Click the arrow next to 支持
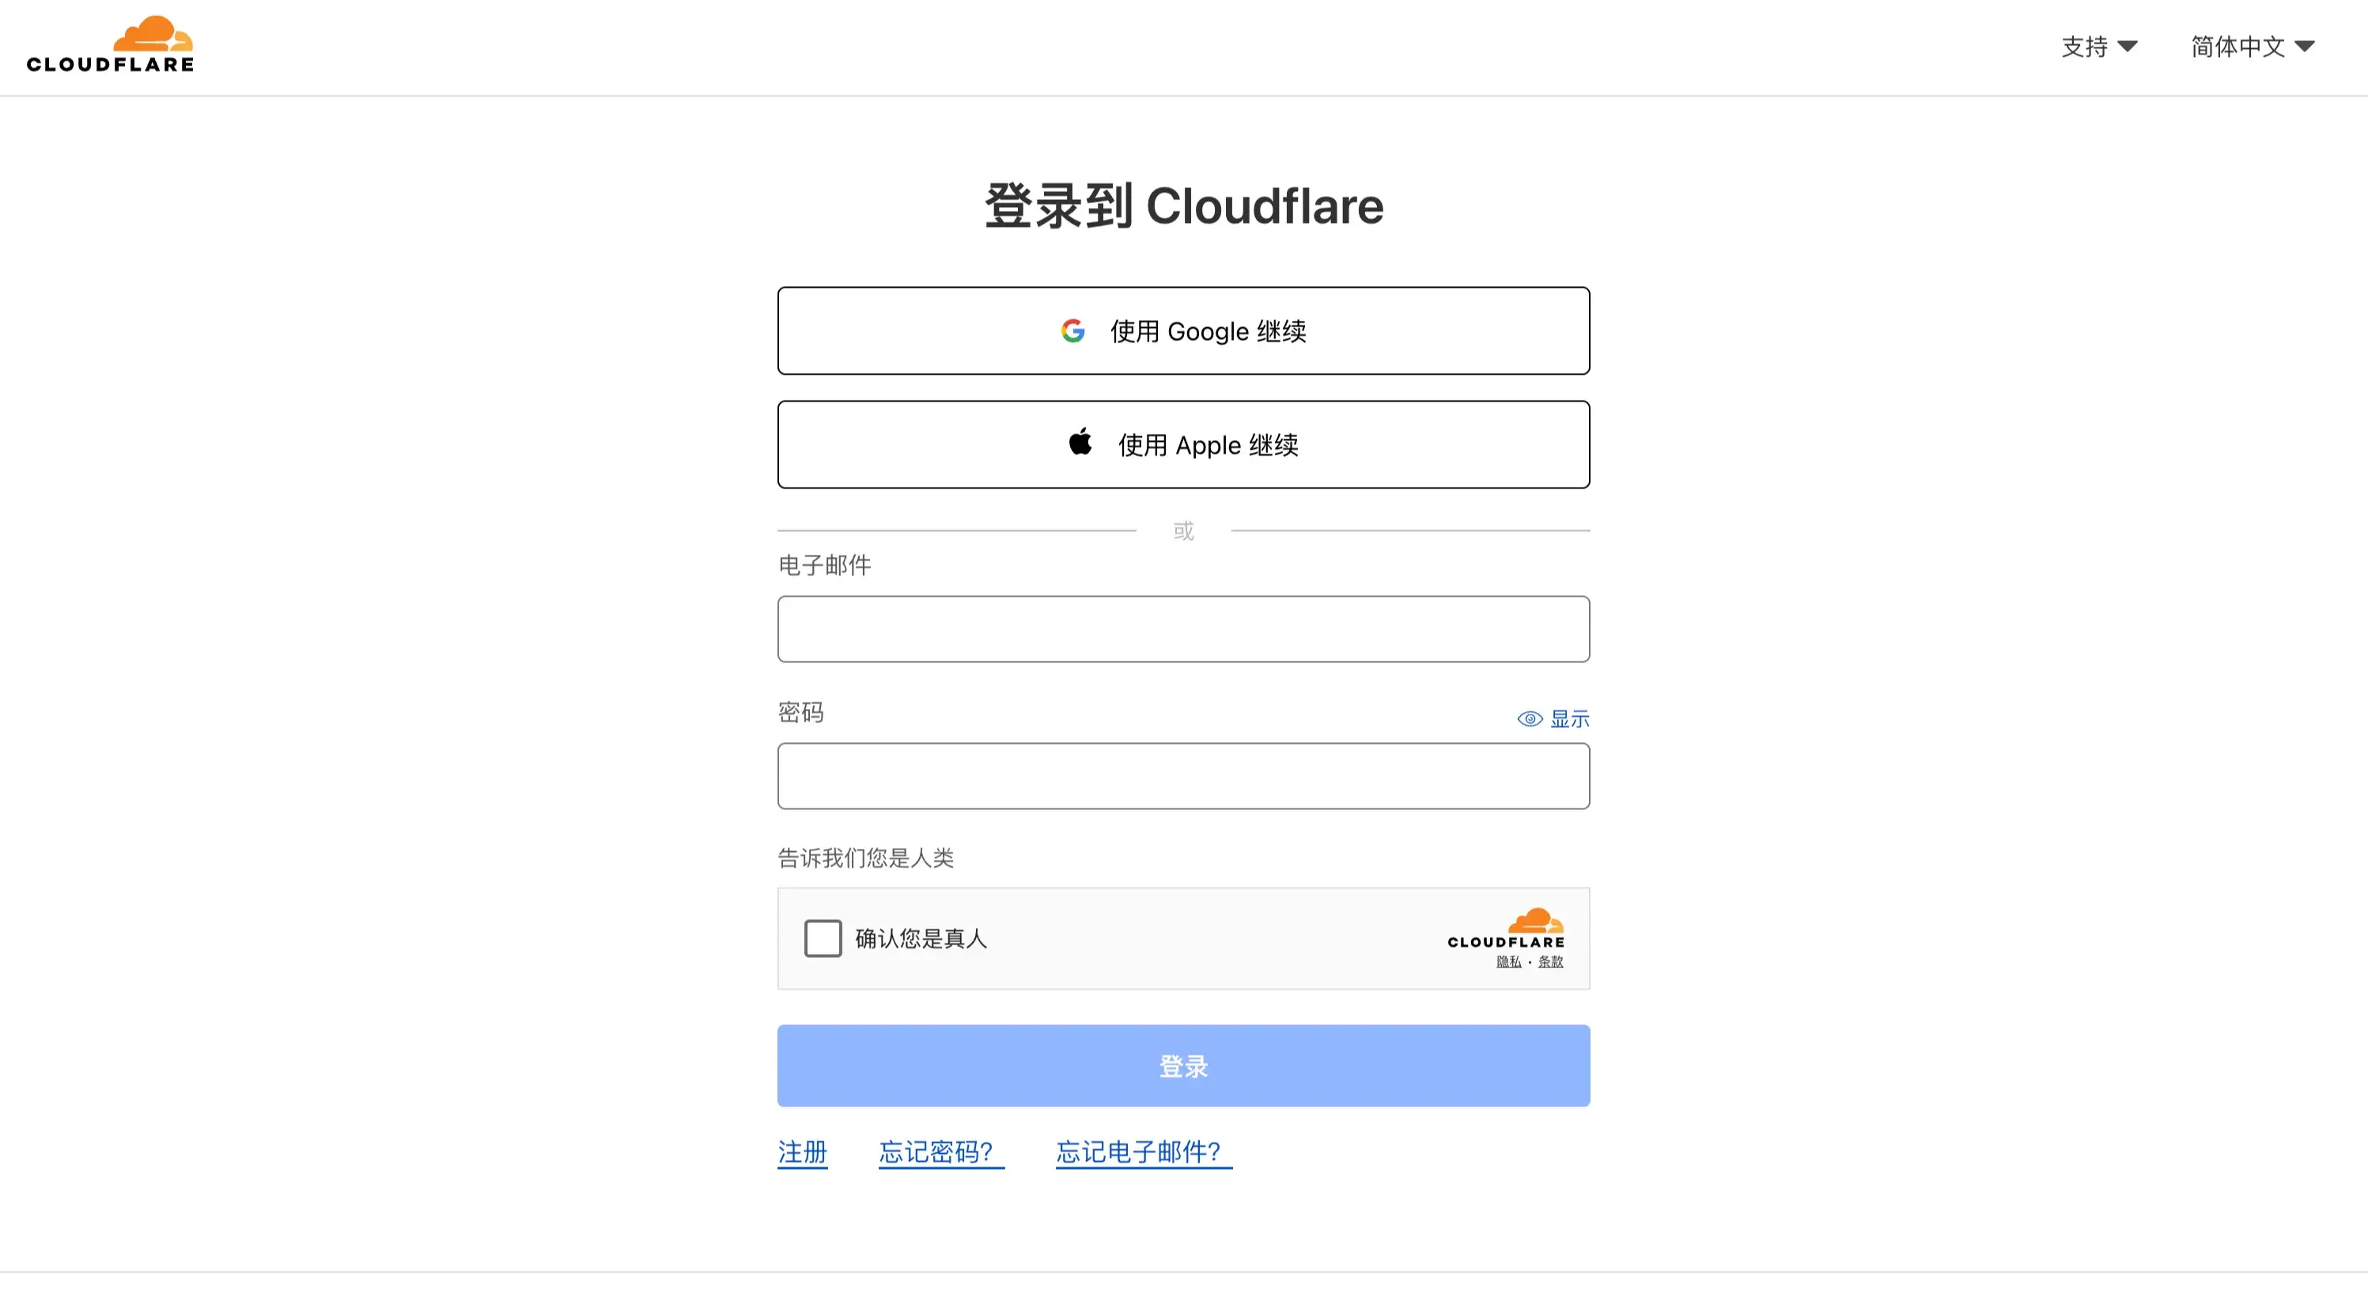This screenshot has height=1293, width=2368. 2127,46
